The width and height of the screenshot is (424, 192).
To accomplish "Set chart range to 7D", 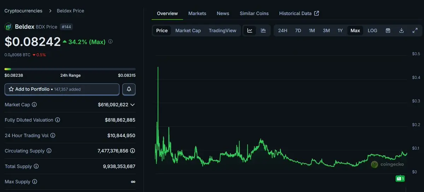I will tap(298, 30).
